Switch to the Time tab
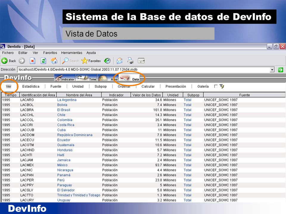The image size is (286, 214). 86,78
